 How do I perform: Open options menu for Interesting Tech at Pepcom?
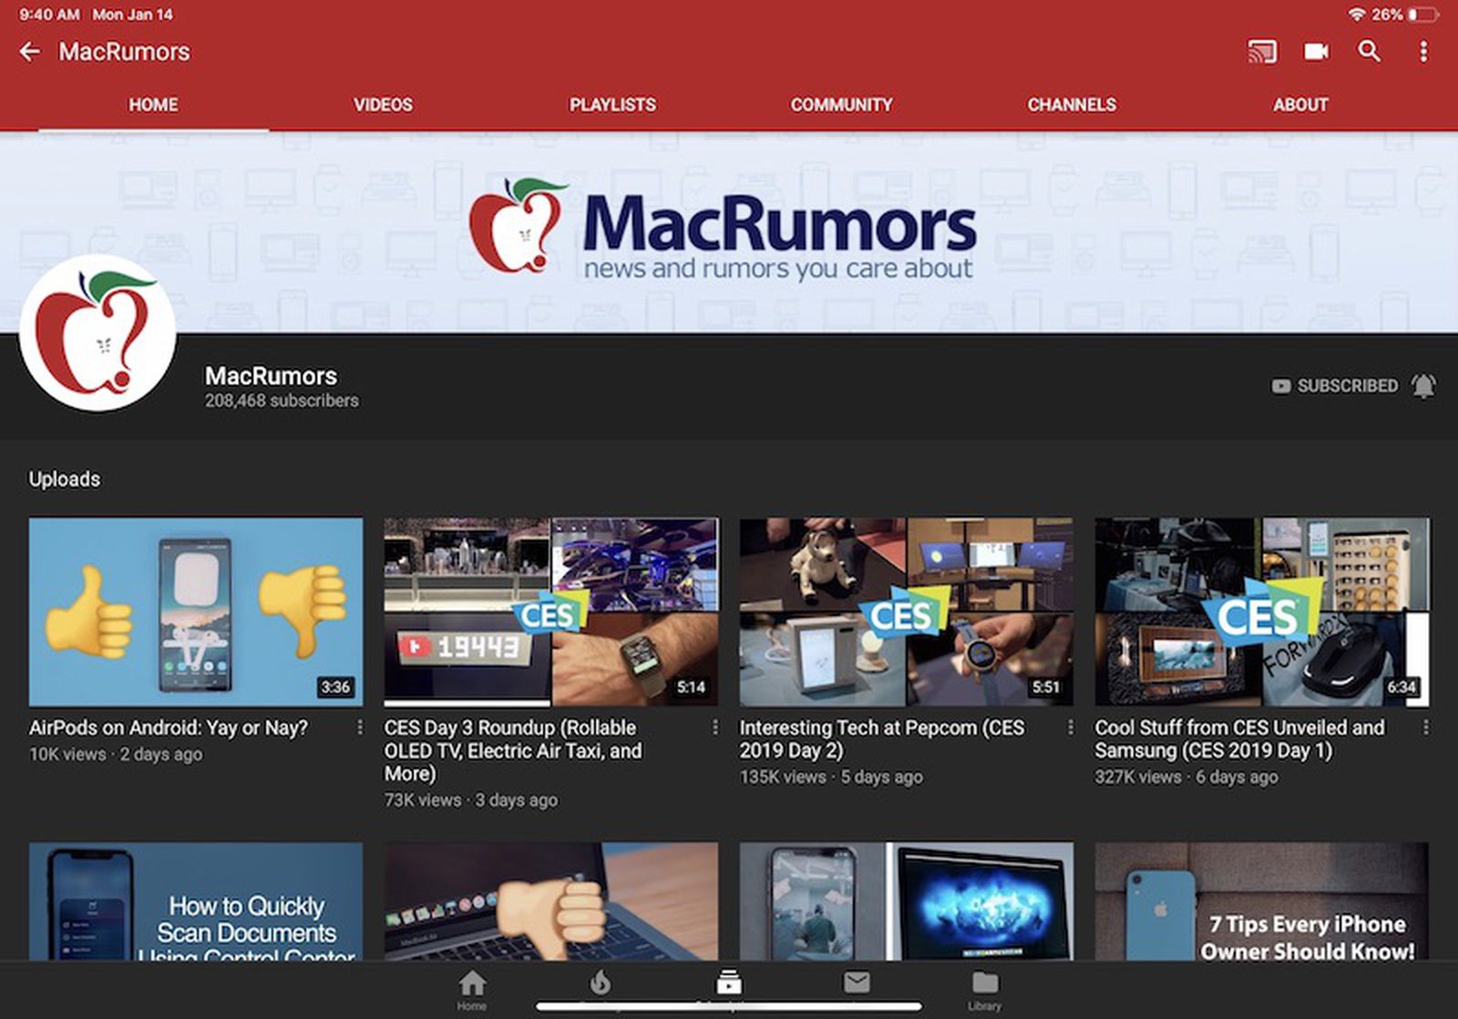1071,727
